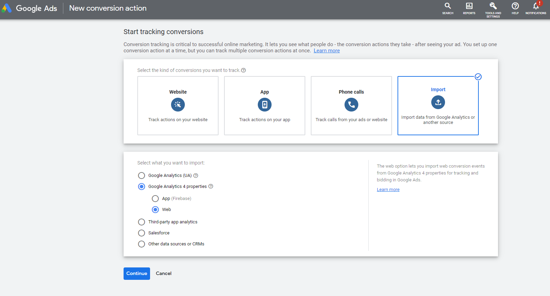Click the web option explanation text

coord(431,173)
